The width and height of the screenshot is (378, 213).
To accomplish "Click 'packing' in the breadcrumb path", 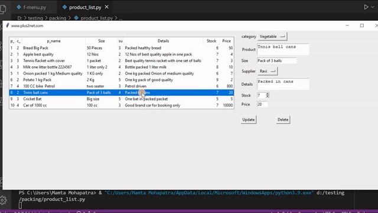I will pos(58,18).
